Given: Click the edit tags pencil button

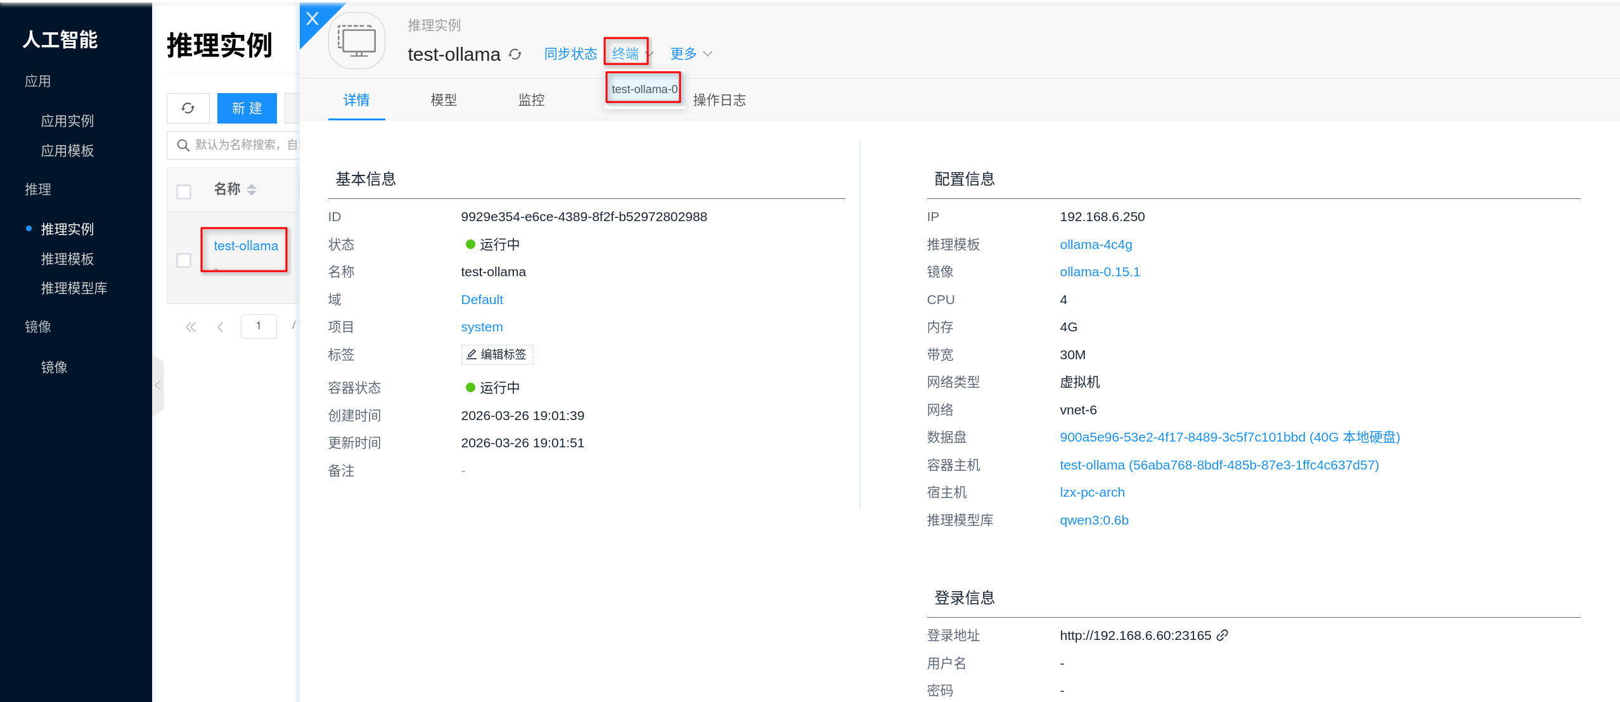Looking at the screenshot, I should tap(497, 354).
